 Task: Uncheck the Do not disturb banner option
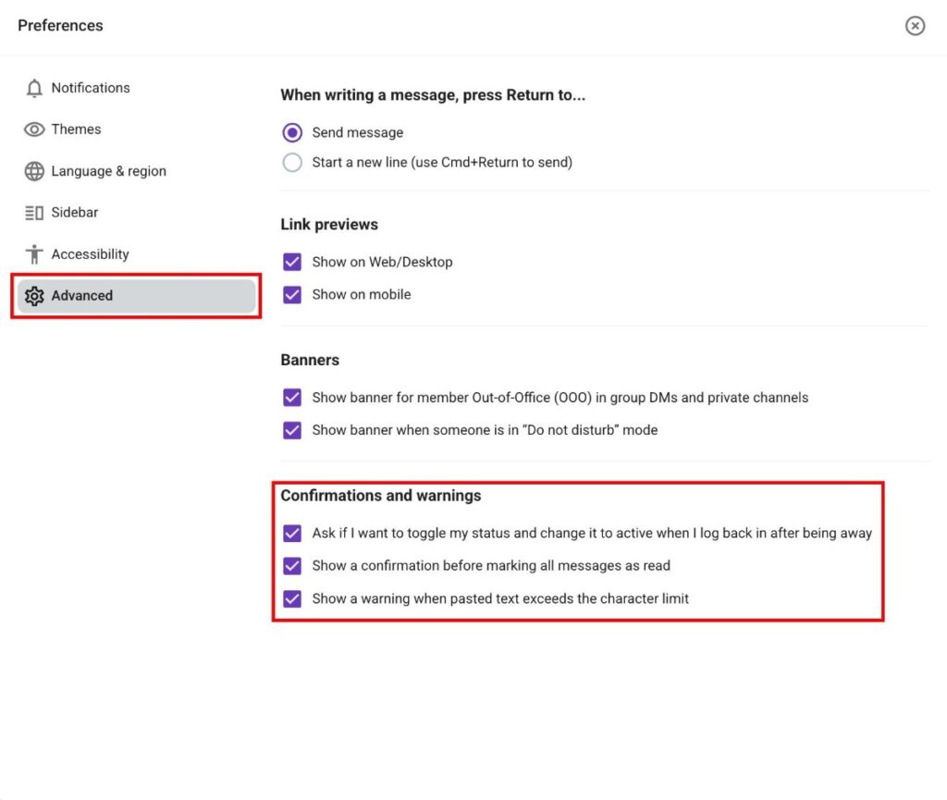point(292,430)
